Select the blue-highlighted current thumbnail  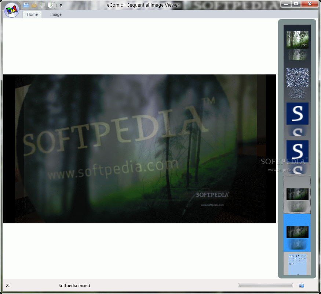(x=297, y=233)
